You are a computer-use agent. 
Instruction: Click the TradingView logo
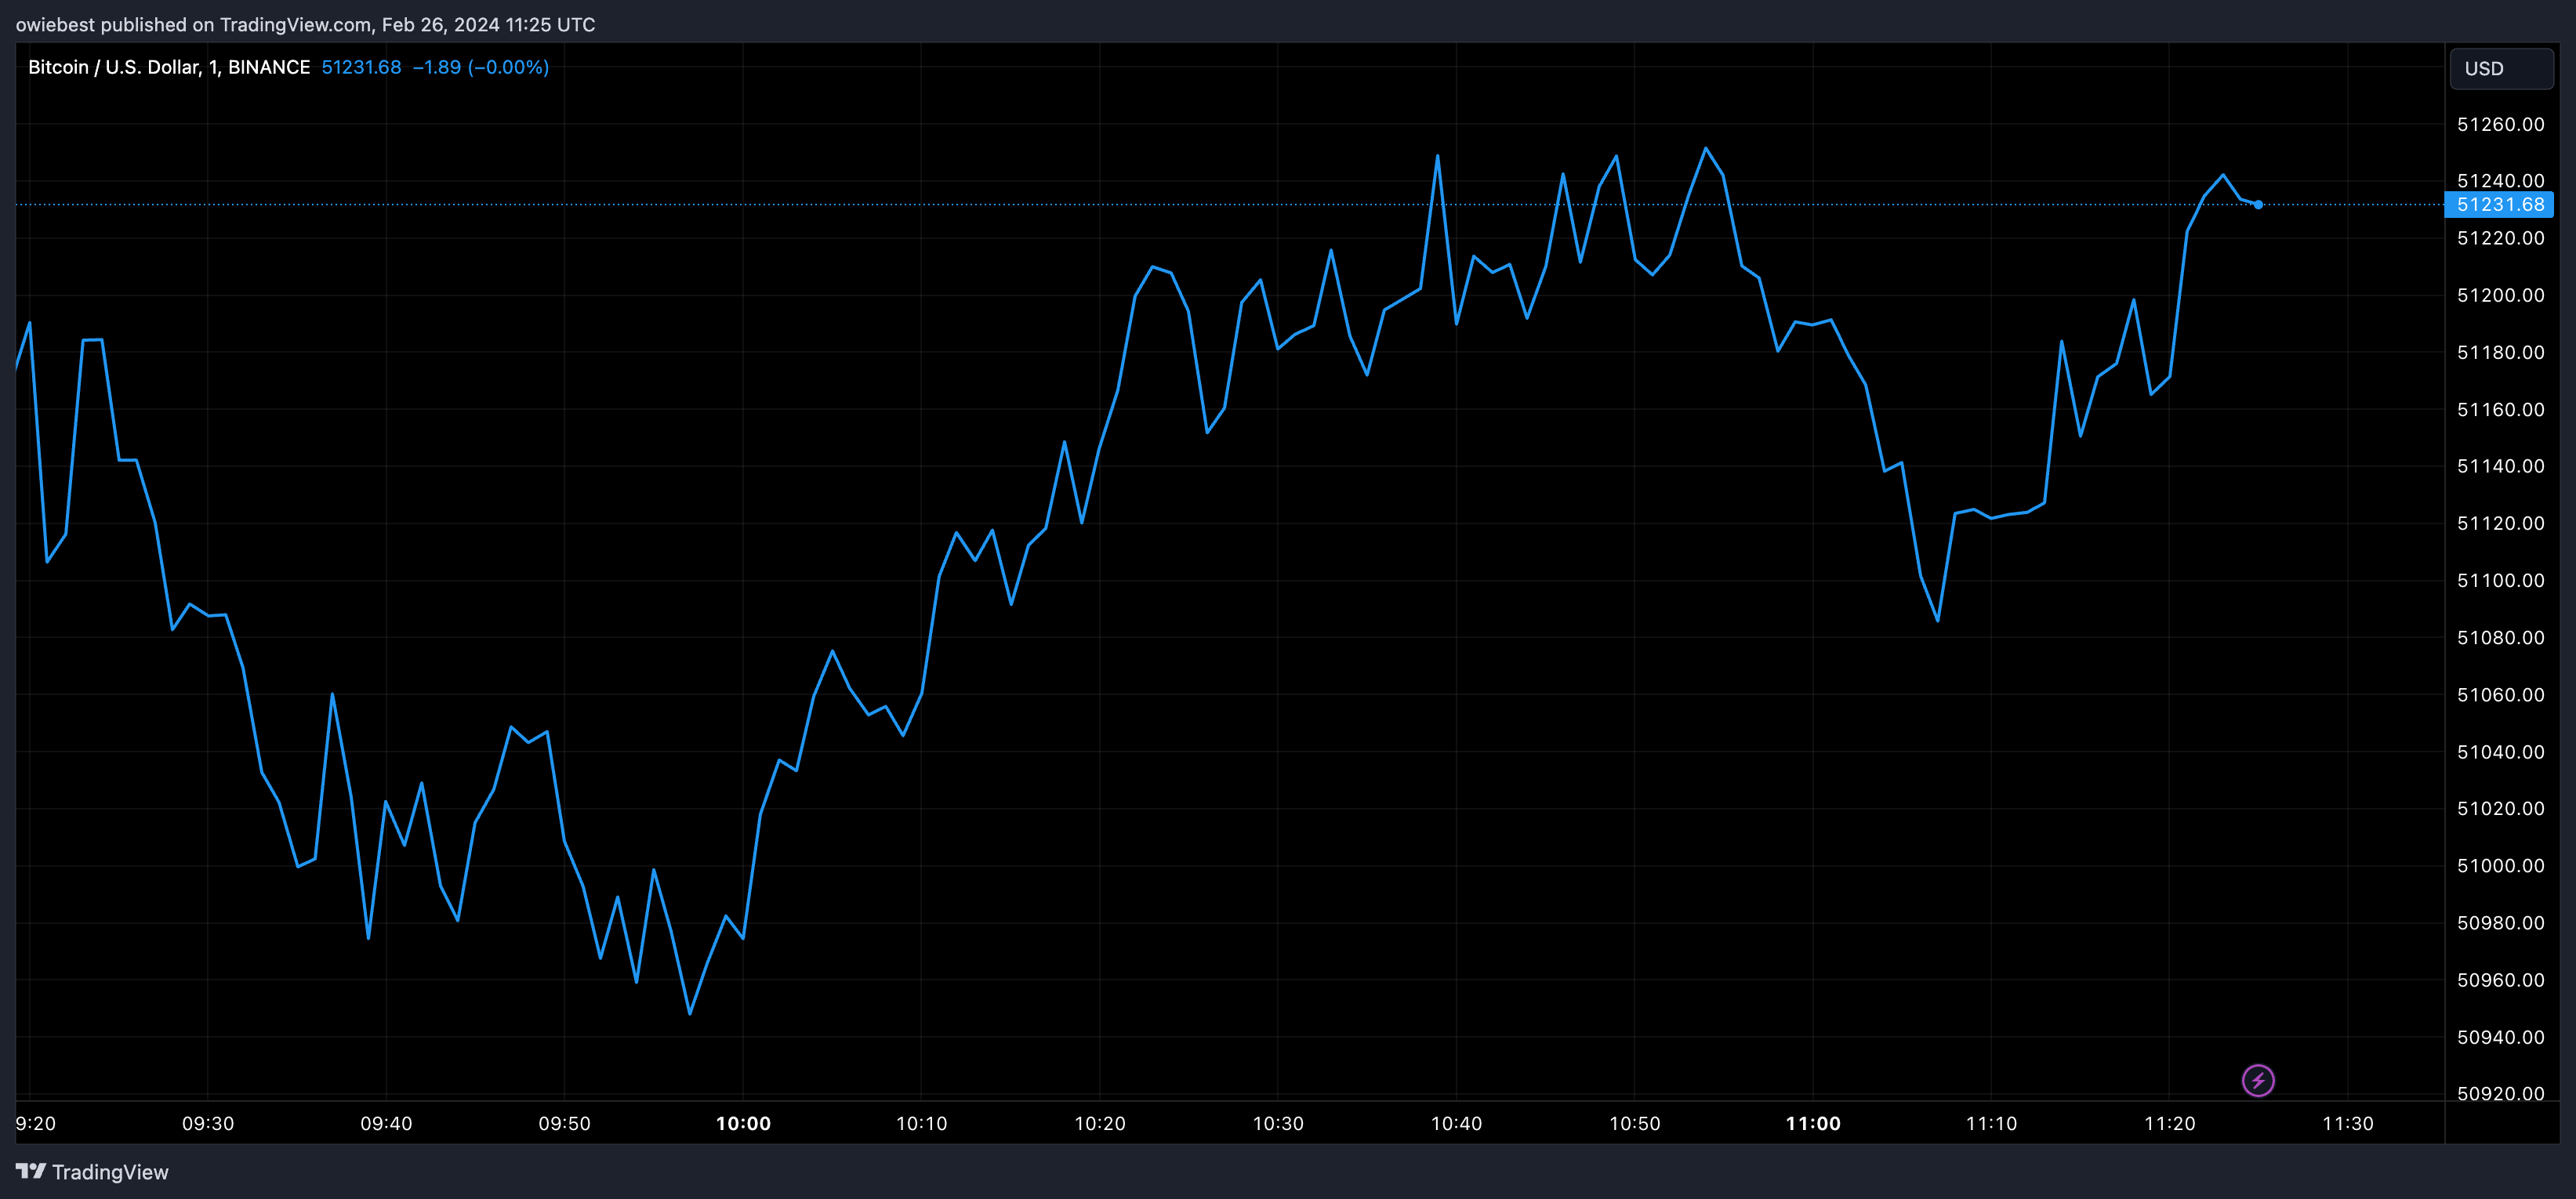pyautogui.click(x=92, y=1172)
